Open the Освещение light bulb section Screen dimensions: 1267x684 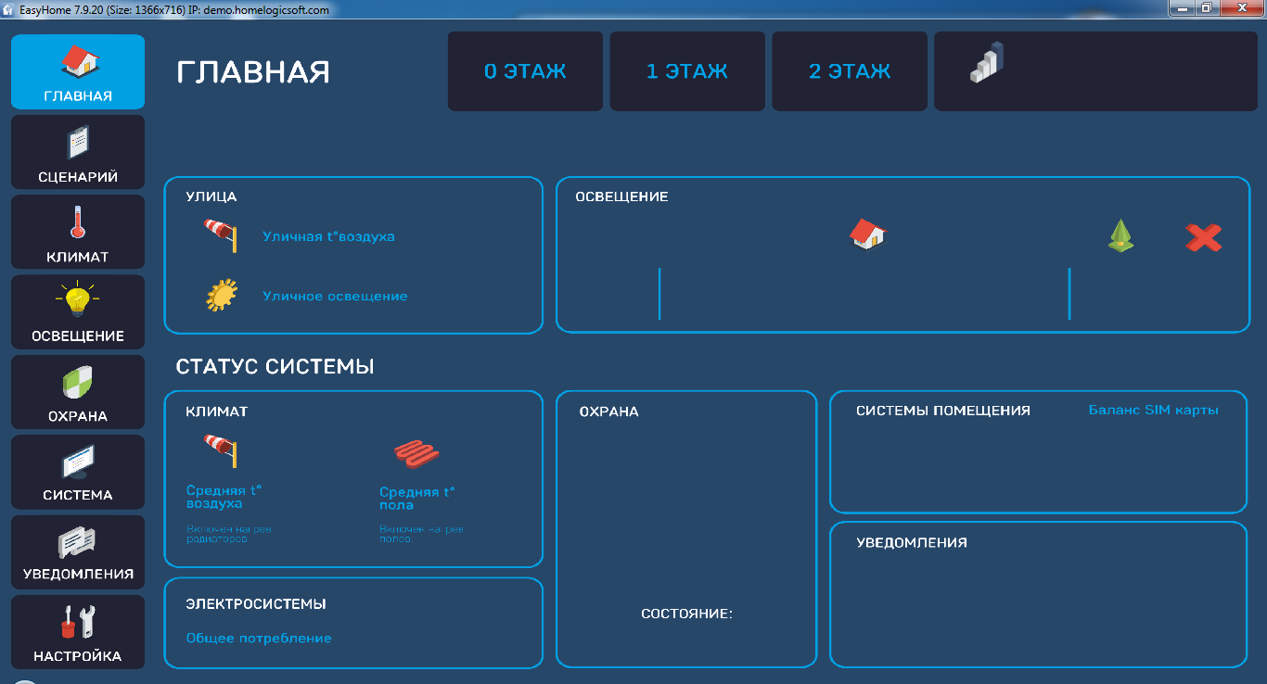78,312
